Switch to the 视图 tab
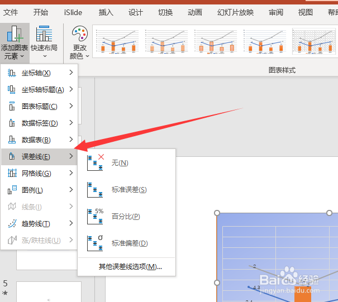 tap(306, 12)
